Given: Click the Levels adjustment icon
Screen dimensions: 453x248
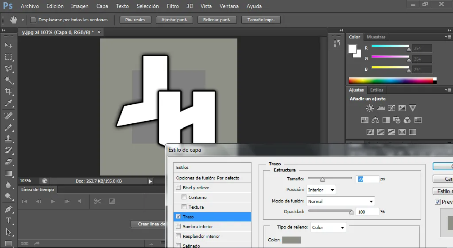Looking at the screenshot, I should click(x=380, y=108).
